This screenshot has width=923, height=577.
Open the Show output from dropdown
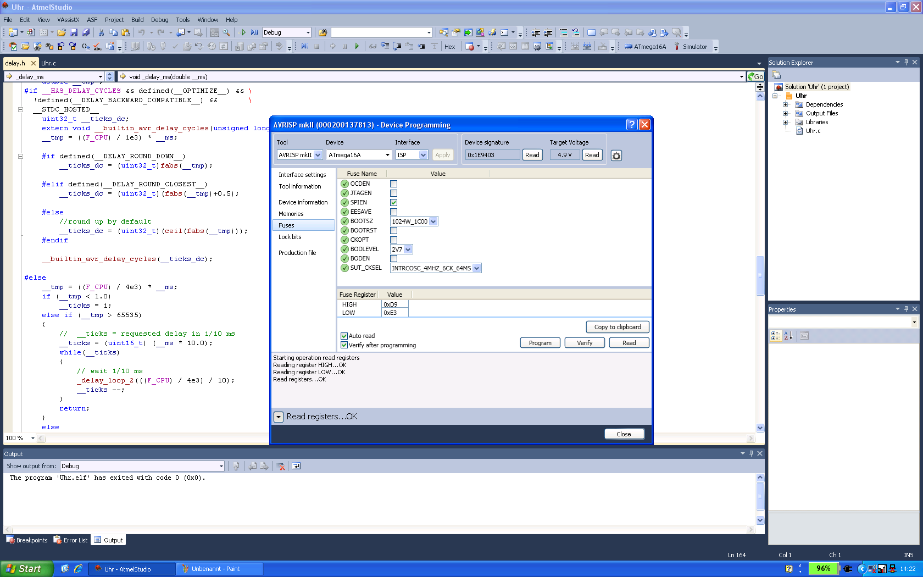[x=221, y=466]
